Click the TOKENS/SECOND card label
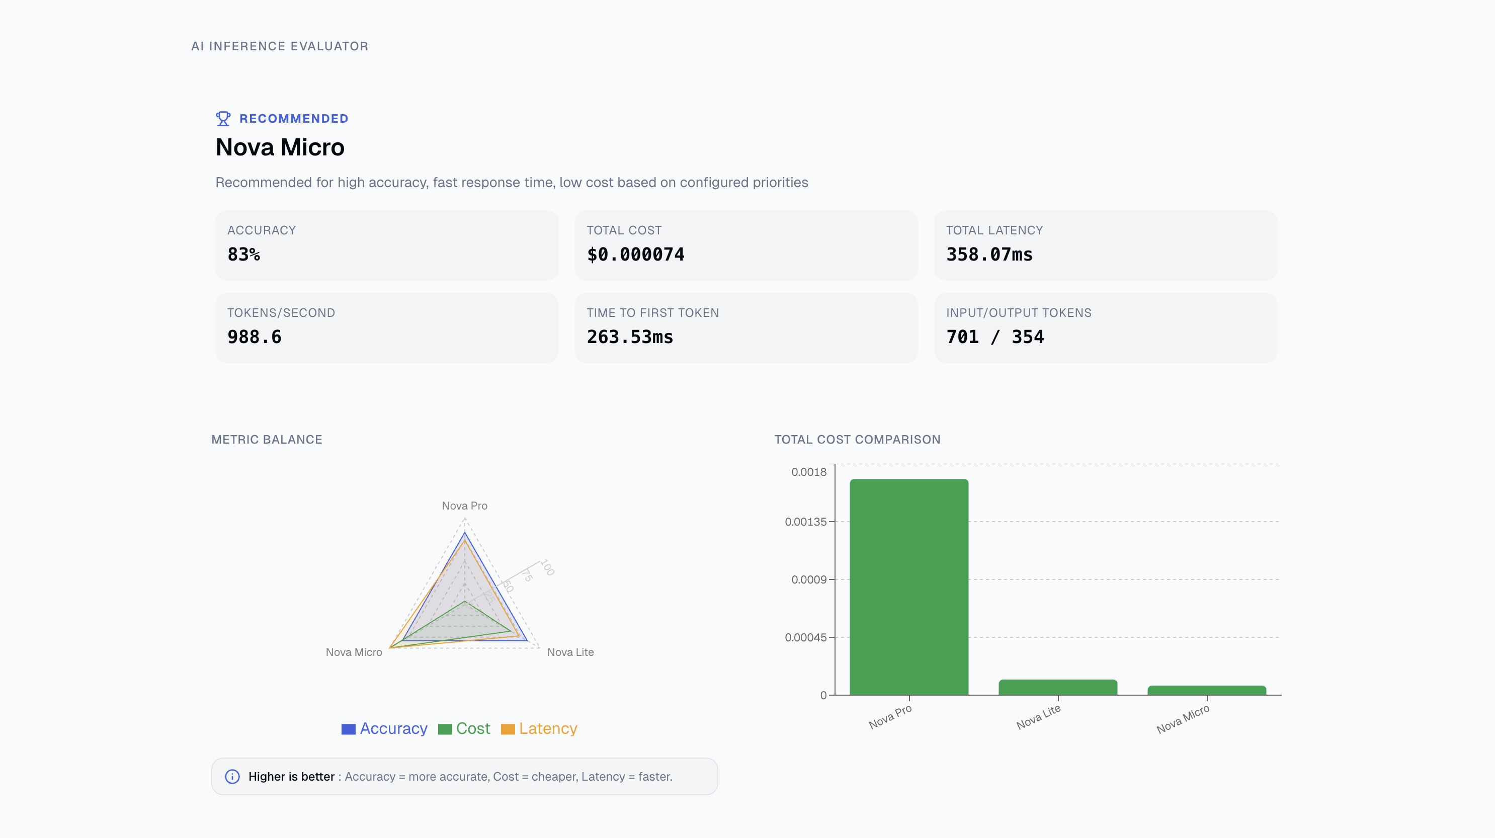The image size is (1495, 838). click(281, 312)
